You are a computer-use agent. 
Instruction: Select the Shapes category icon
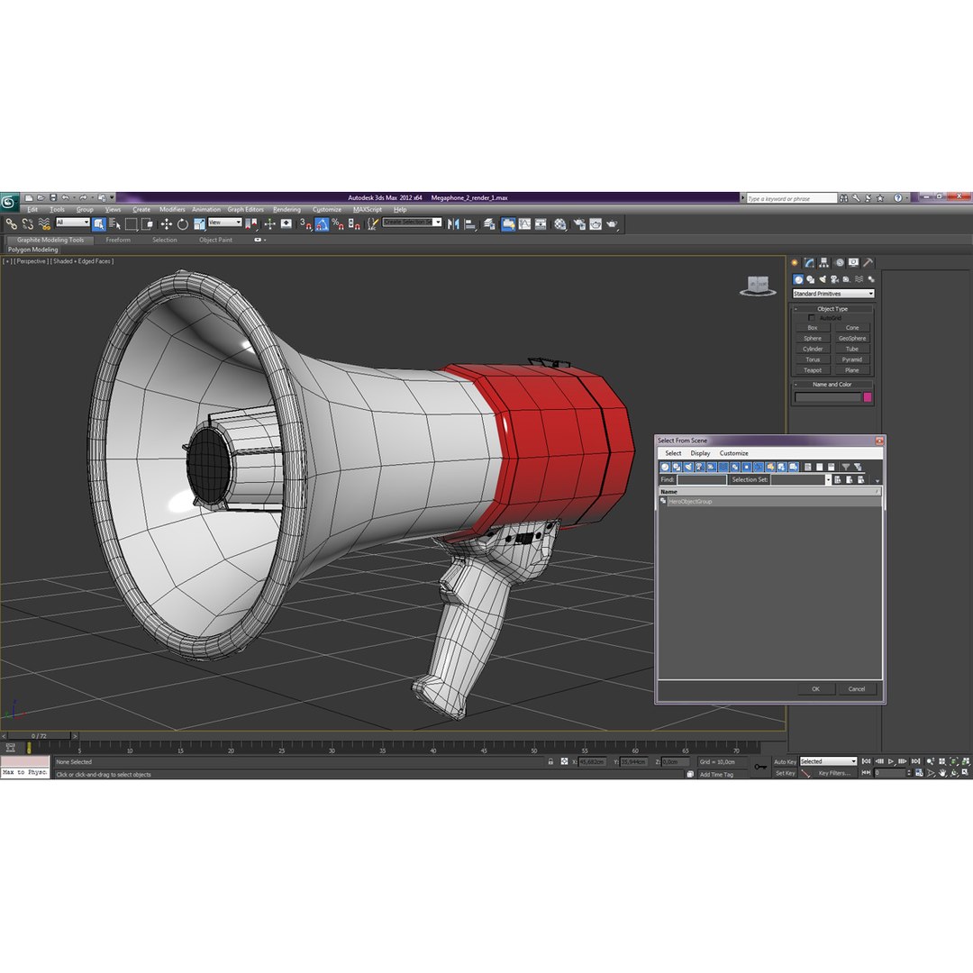point(811,279)
